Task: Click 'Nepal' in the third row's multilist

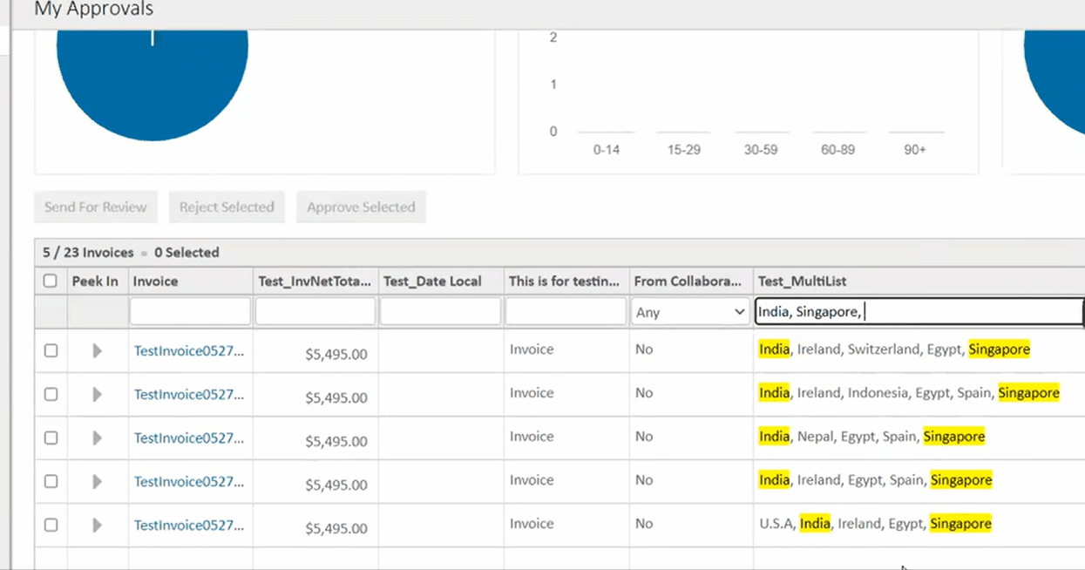Action: 815,437
